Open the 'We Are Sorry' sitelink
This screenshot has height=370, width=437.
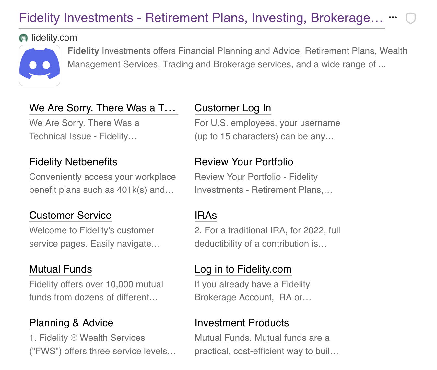[x=102, y=108]
